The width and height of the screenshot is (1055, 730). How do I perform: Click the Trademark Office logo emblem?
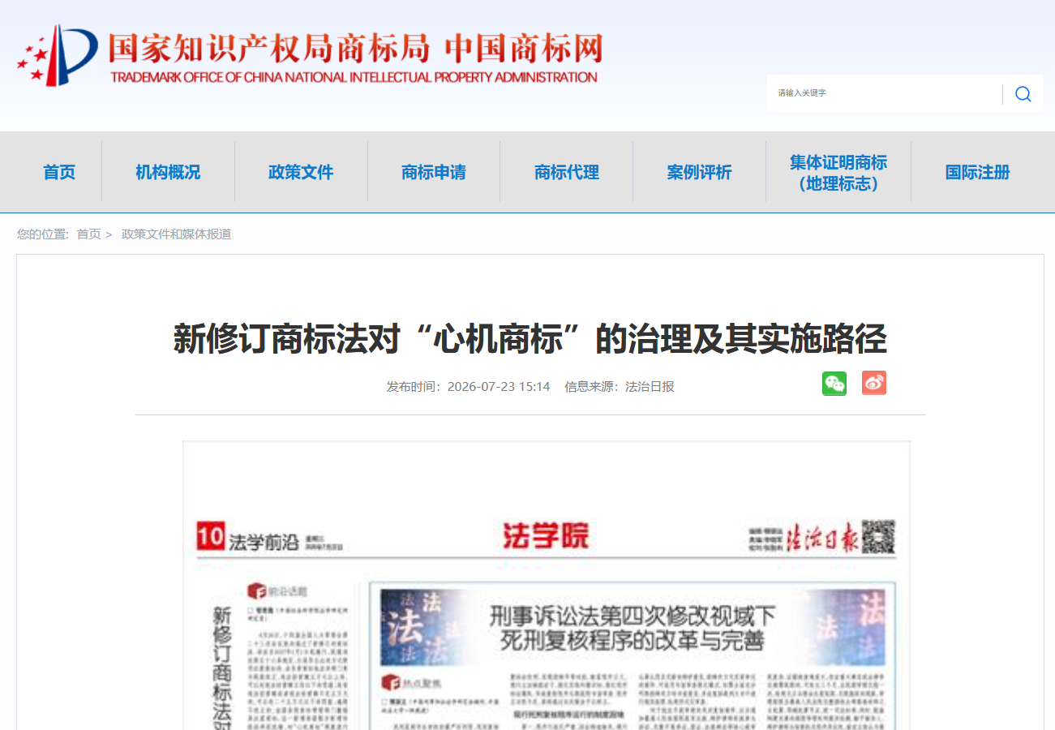58,55
